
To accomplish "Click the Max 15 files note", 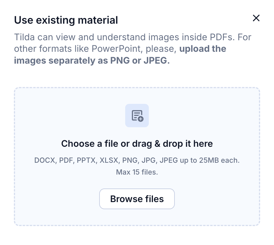I will tap(137, 172).
